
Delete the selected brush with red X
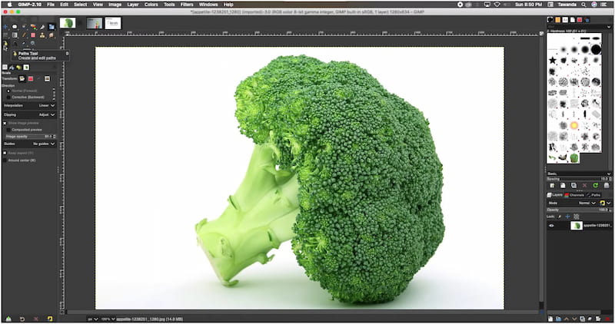click(x=585, y=185)
